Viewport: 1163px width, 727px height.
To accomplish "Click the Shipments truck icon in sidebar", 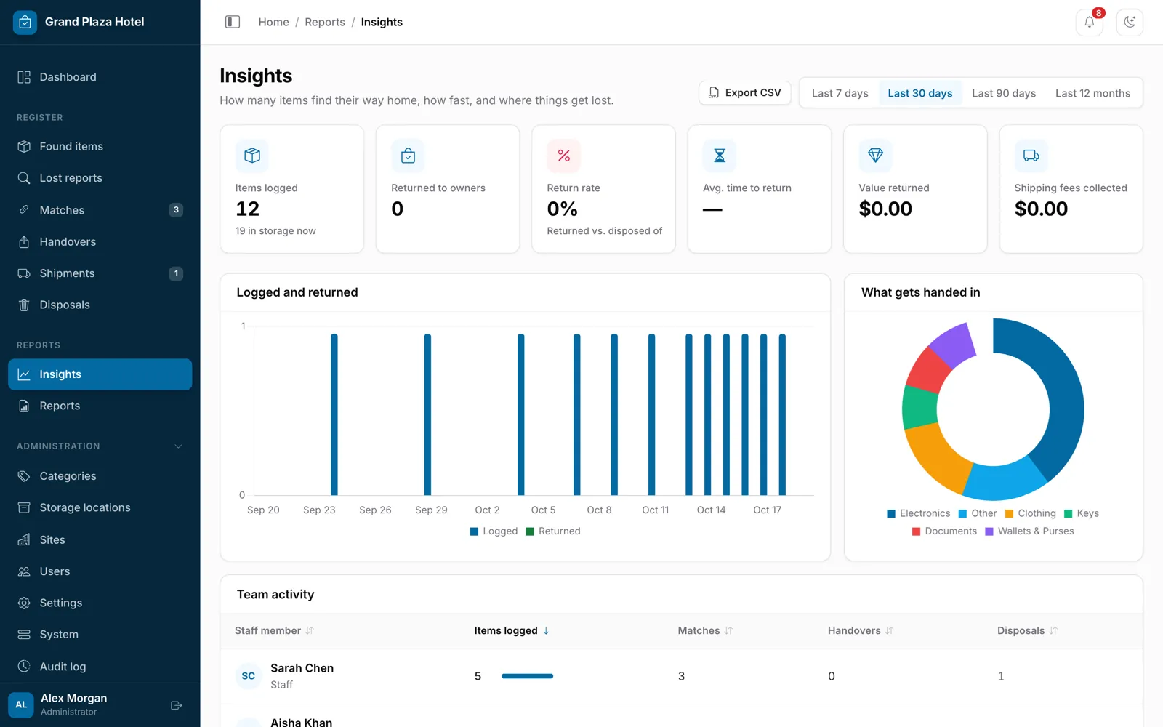I will click(24, 273).
